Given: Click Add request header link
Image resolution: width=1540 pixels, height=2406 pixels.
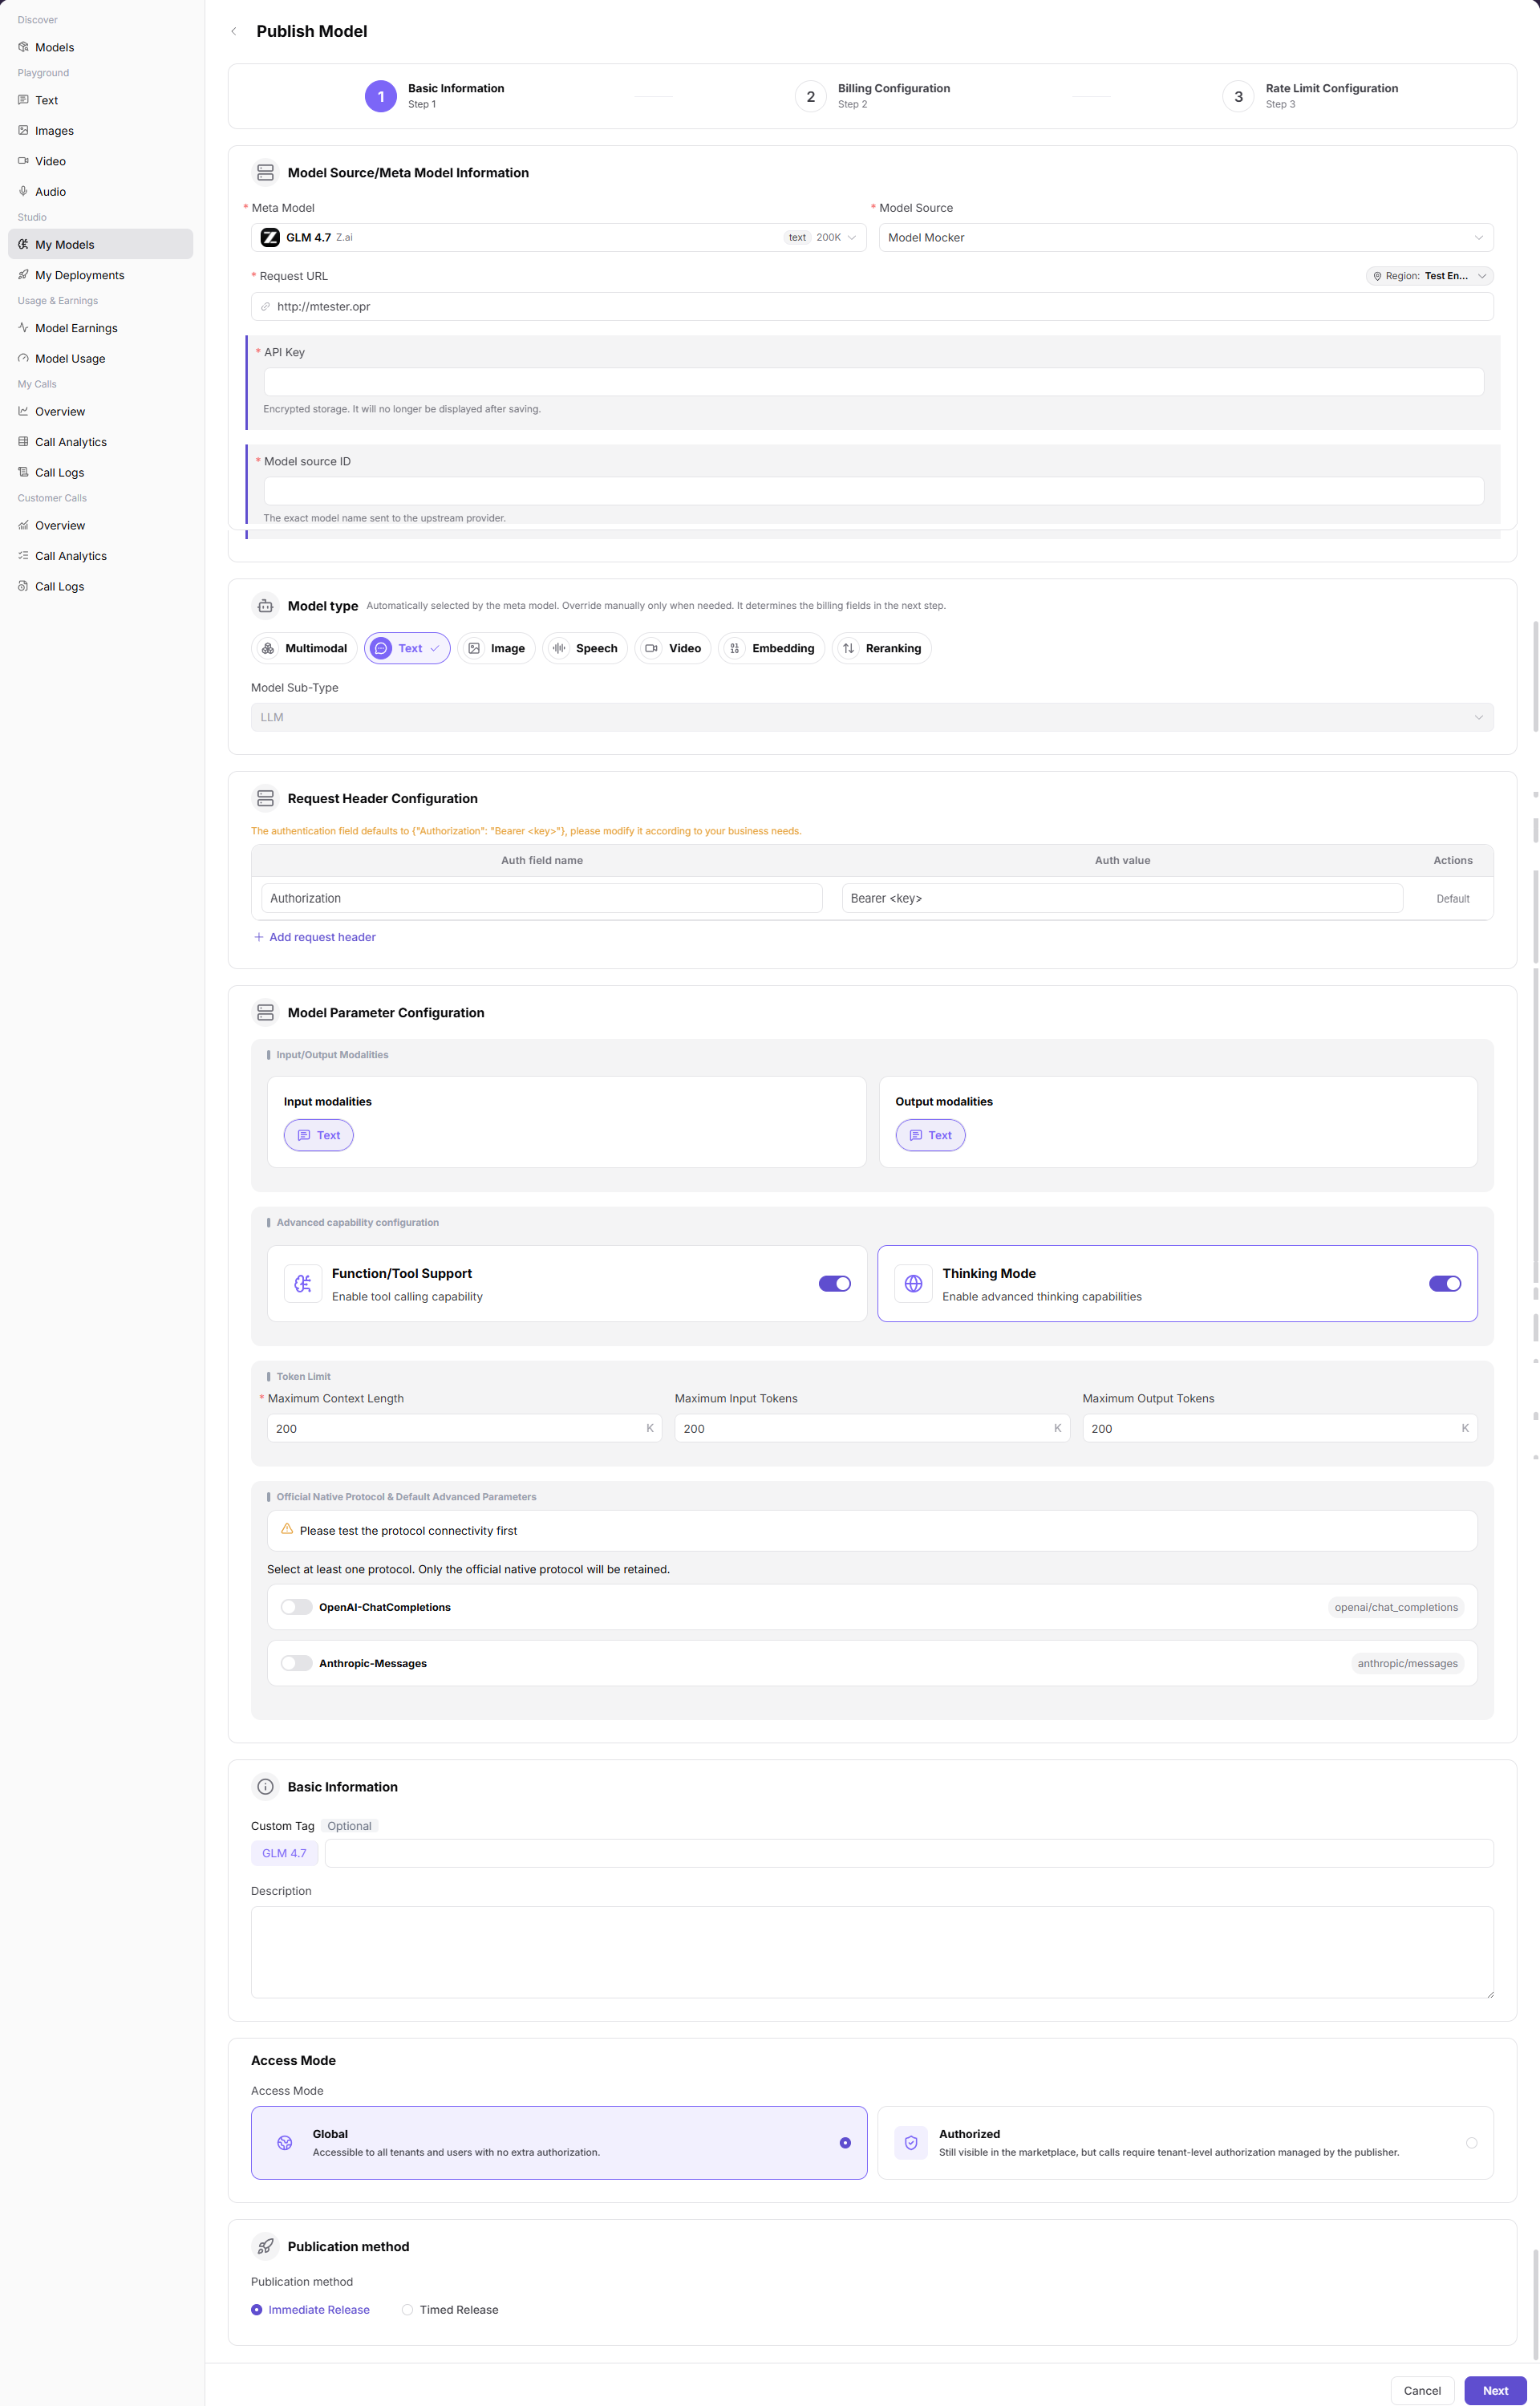Looking at the screenshot, I should pos(314,937).
